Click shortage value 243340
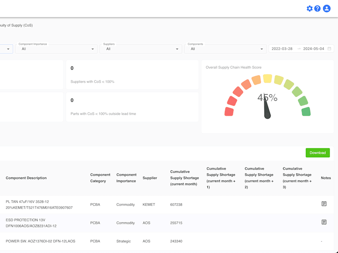Image resolution: width=338 pixels, height=253 pixels. pyautogui.click(x=176, y=241)
